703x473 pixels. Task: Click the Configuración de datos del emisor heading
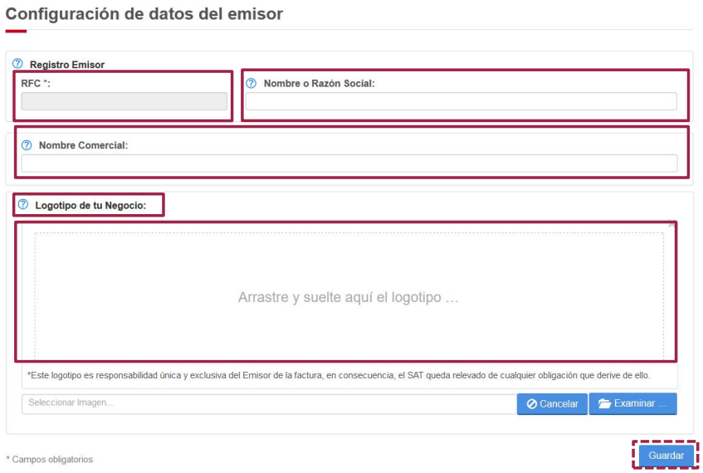[144, 14]
